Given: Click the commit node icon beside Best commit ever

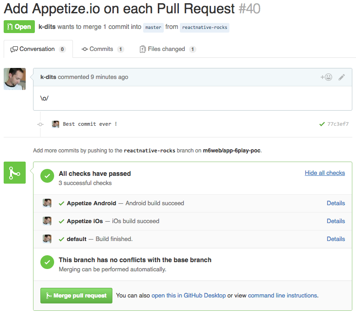Looking at the screenshot, I should [x=40, y=124].
